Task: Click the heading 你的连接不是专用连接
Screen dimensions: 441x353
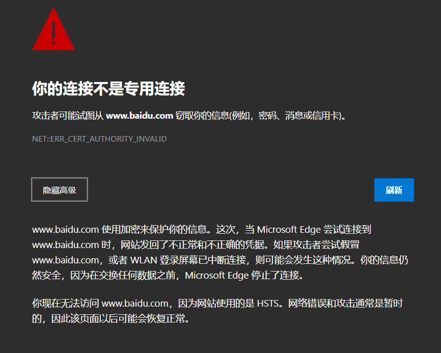Action: coord(108,89)
